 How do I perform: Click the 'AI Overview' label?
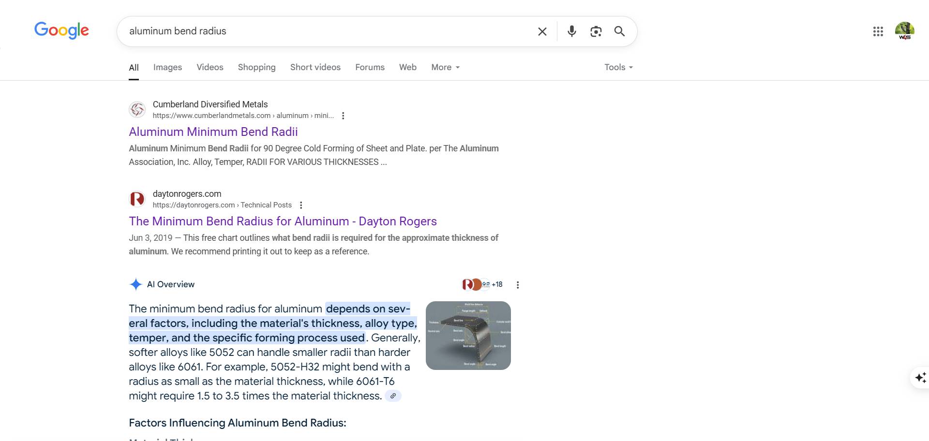point(171,284)
